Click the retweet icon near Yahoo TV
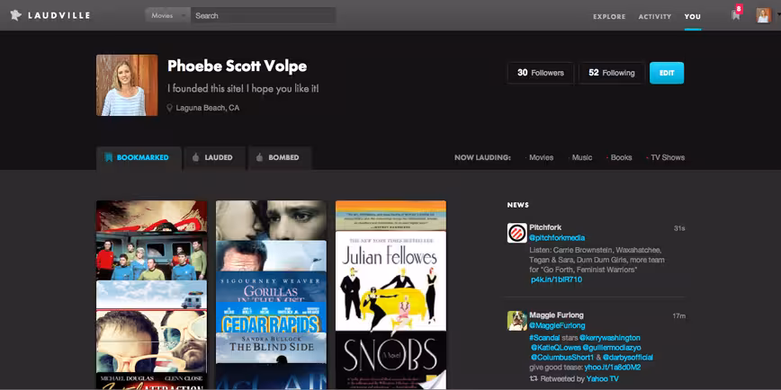The width and height of the screenshot is (781, 390). 534,379
